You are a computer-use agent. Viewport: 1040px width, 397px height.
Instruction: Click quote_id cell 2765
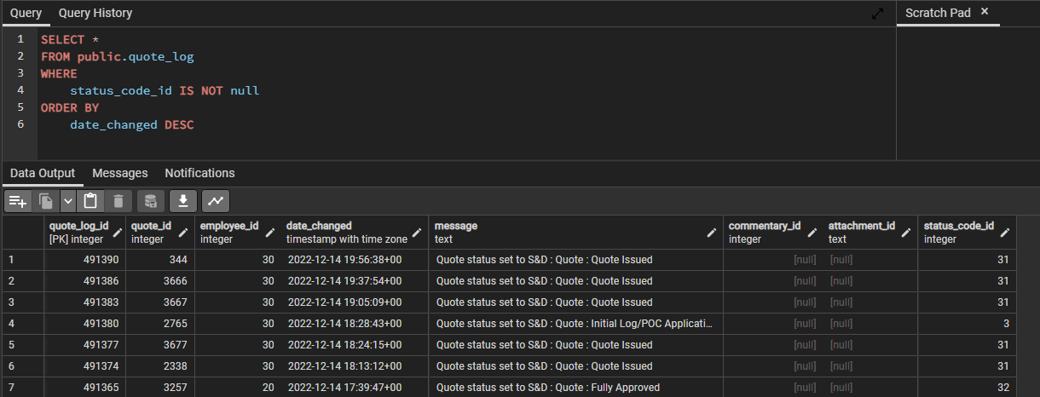(160, 324)
